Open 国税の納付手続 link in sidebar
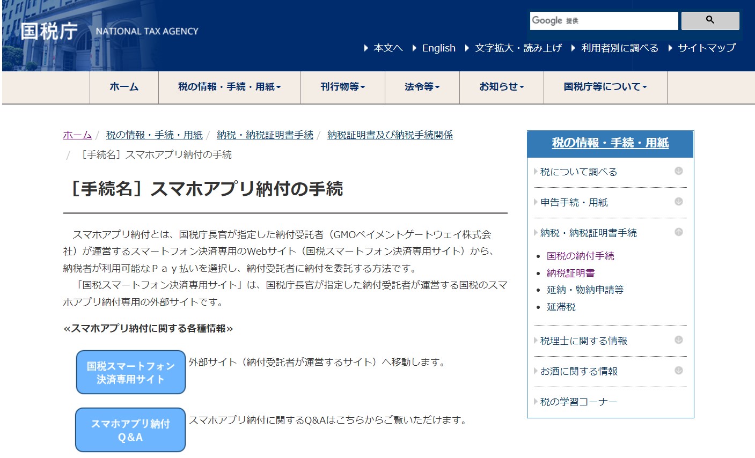Viewport: 755px width, 458px height. [x=580, y=256]
